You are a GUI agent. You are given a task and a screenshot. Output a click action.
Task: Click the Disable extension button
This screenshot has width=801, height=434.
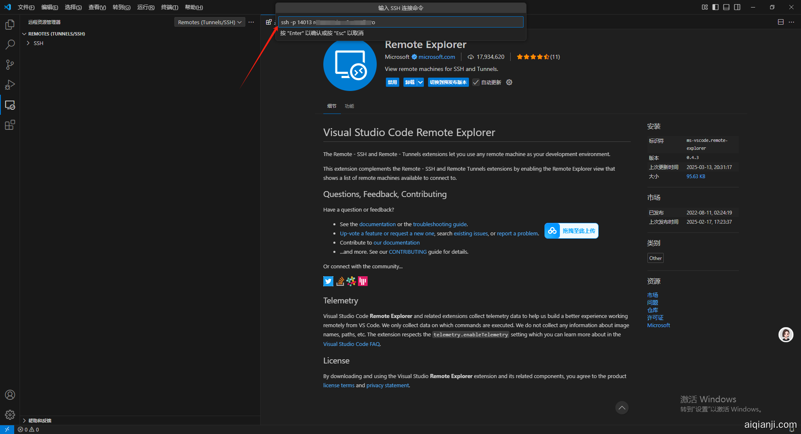coord(392,82)
